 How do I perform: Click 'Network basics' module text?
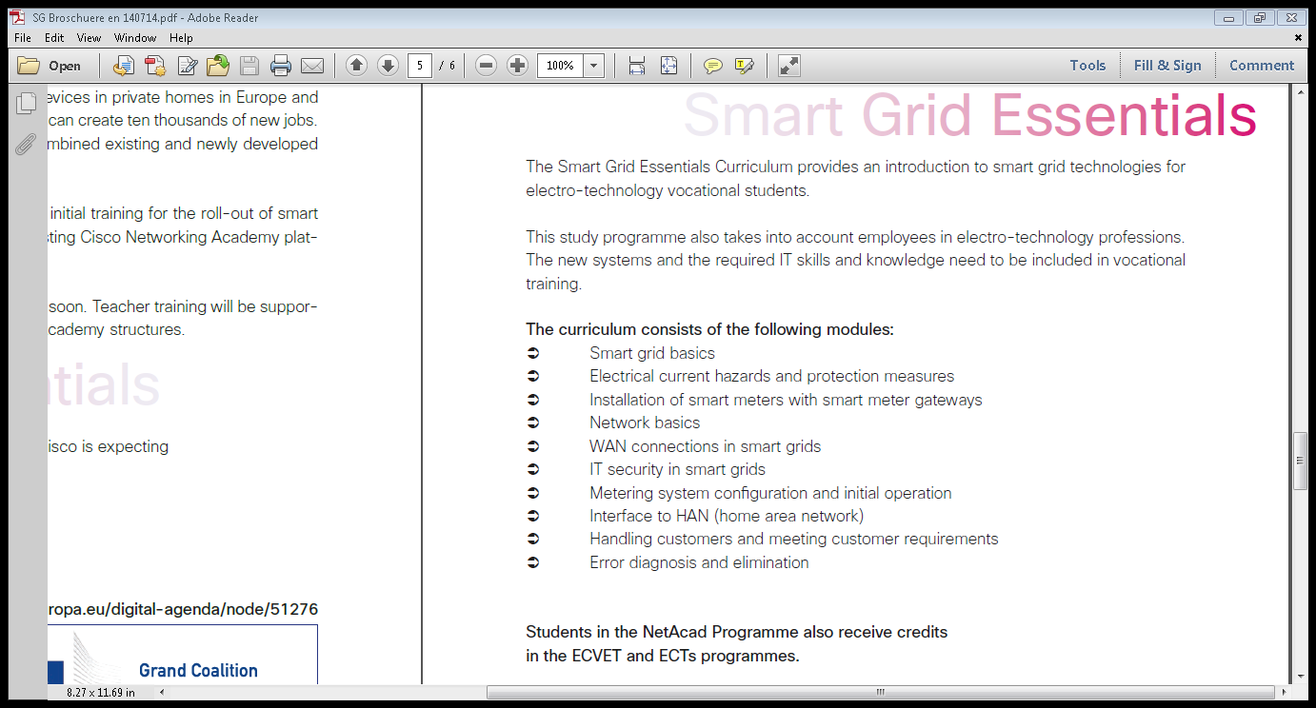(645, 423)
